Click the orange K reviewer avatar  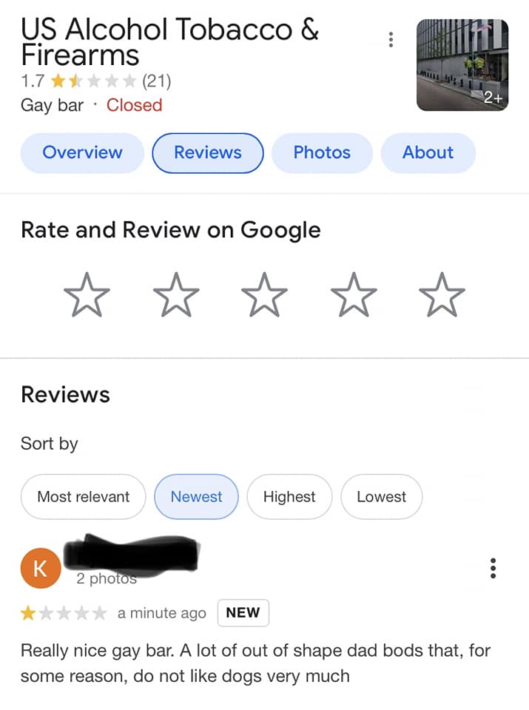click(41, 568)
